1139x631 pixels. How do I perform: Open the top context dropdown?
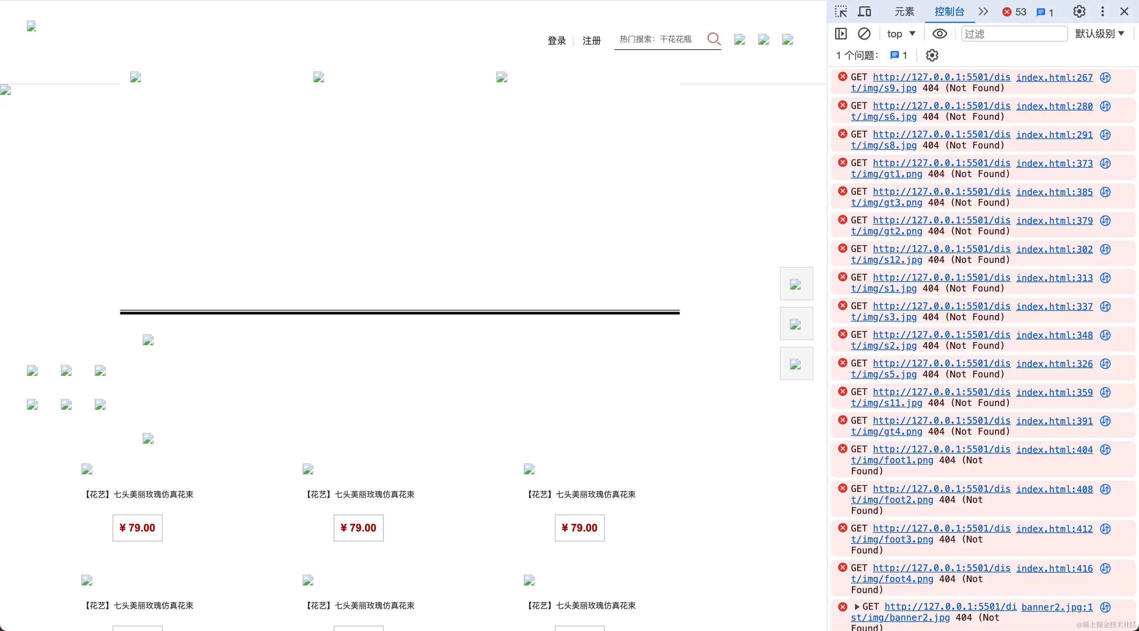[x=901, y=34]
